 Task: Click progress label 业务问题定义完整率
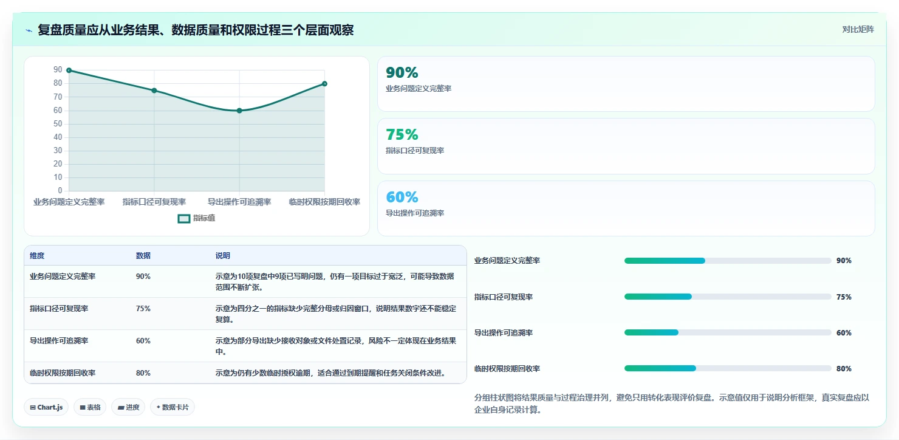[507, 261]
